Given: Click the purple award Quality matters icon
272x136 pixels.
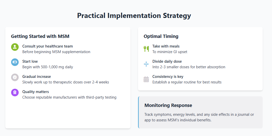Looking at the screenshot, I should pos(15,93).
